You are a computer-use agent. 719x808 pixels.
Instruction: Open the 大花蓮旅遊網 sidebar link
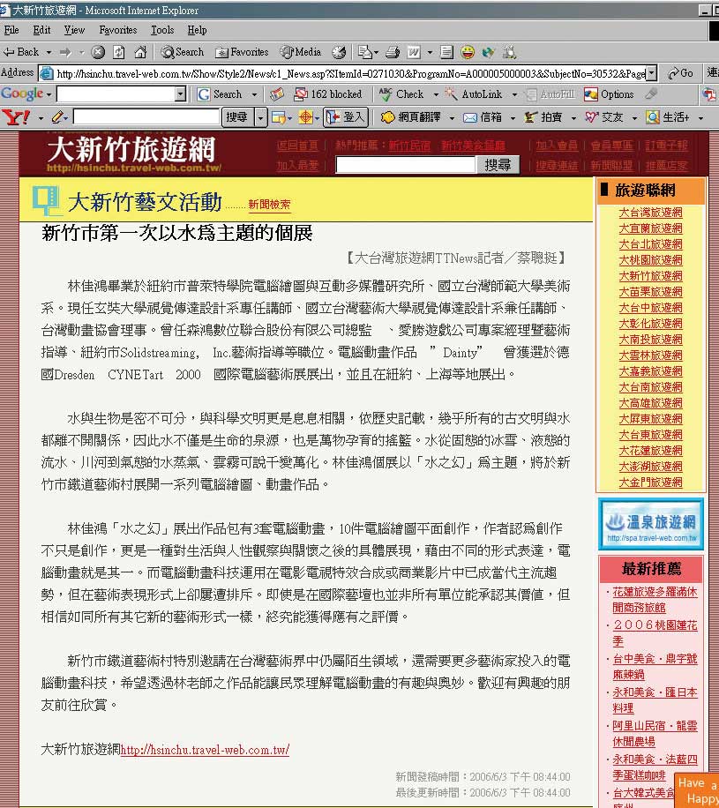[650, 451]
